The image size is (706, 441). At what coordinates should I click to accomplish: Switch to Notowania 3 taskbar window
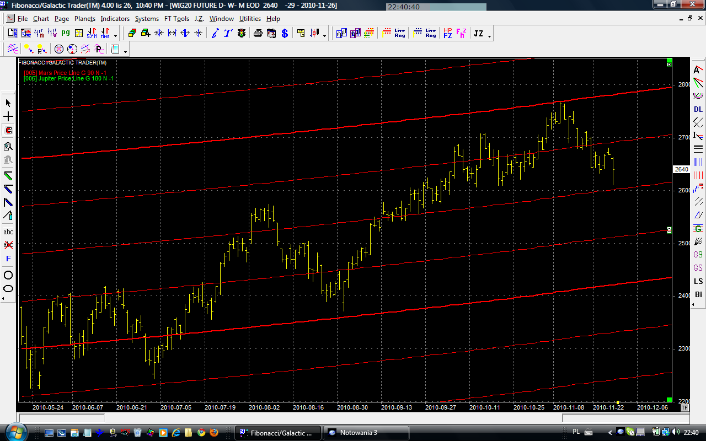point(366,433)
